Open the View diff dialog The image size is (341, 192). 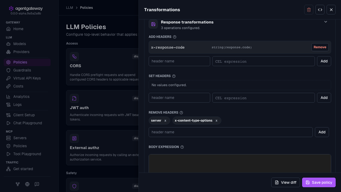click(286, 182)
